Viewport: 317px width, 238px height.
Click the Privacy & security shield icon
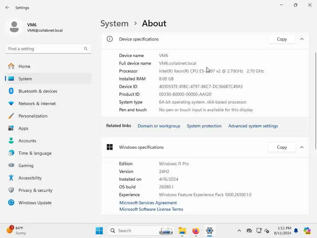[11, 190]
